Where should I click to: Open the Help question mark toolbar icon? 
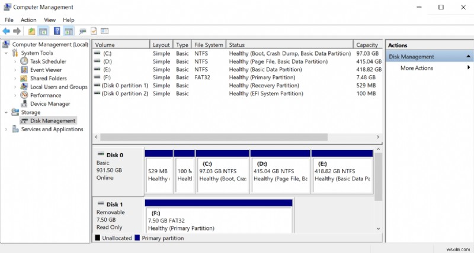pyautogui.click(x=57, y=31)
